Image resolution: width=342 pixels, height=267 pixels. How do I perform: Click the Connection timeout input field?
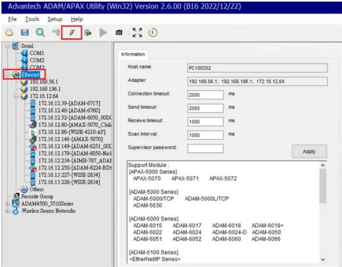pos(205,95)
